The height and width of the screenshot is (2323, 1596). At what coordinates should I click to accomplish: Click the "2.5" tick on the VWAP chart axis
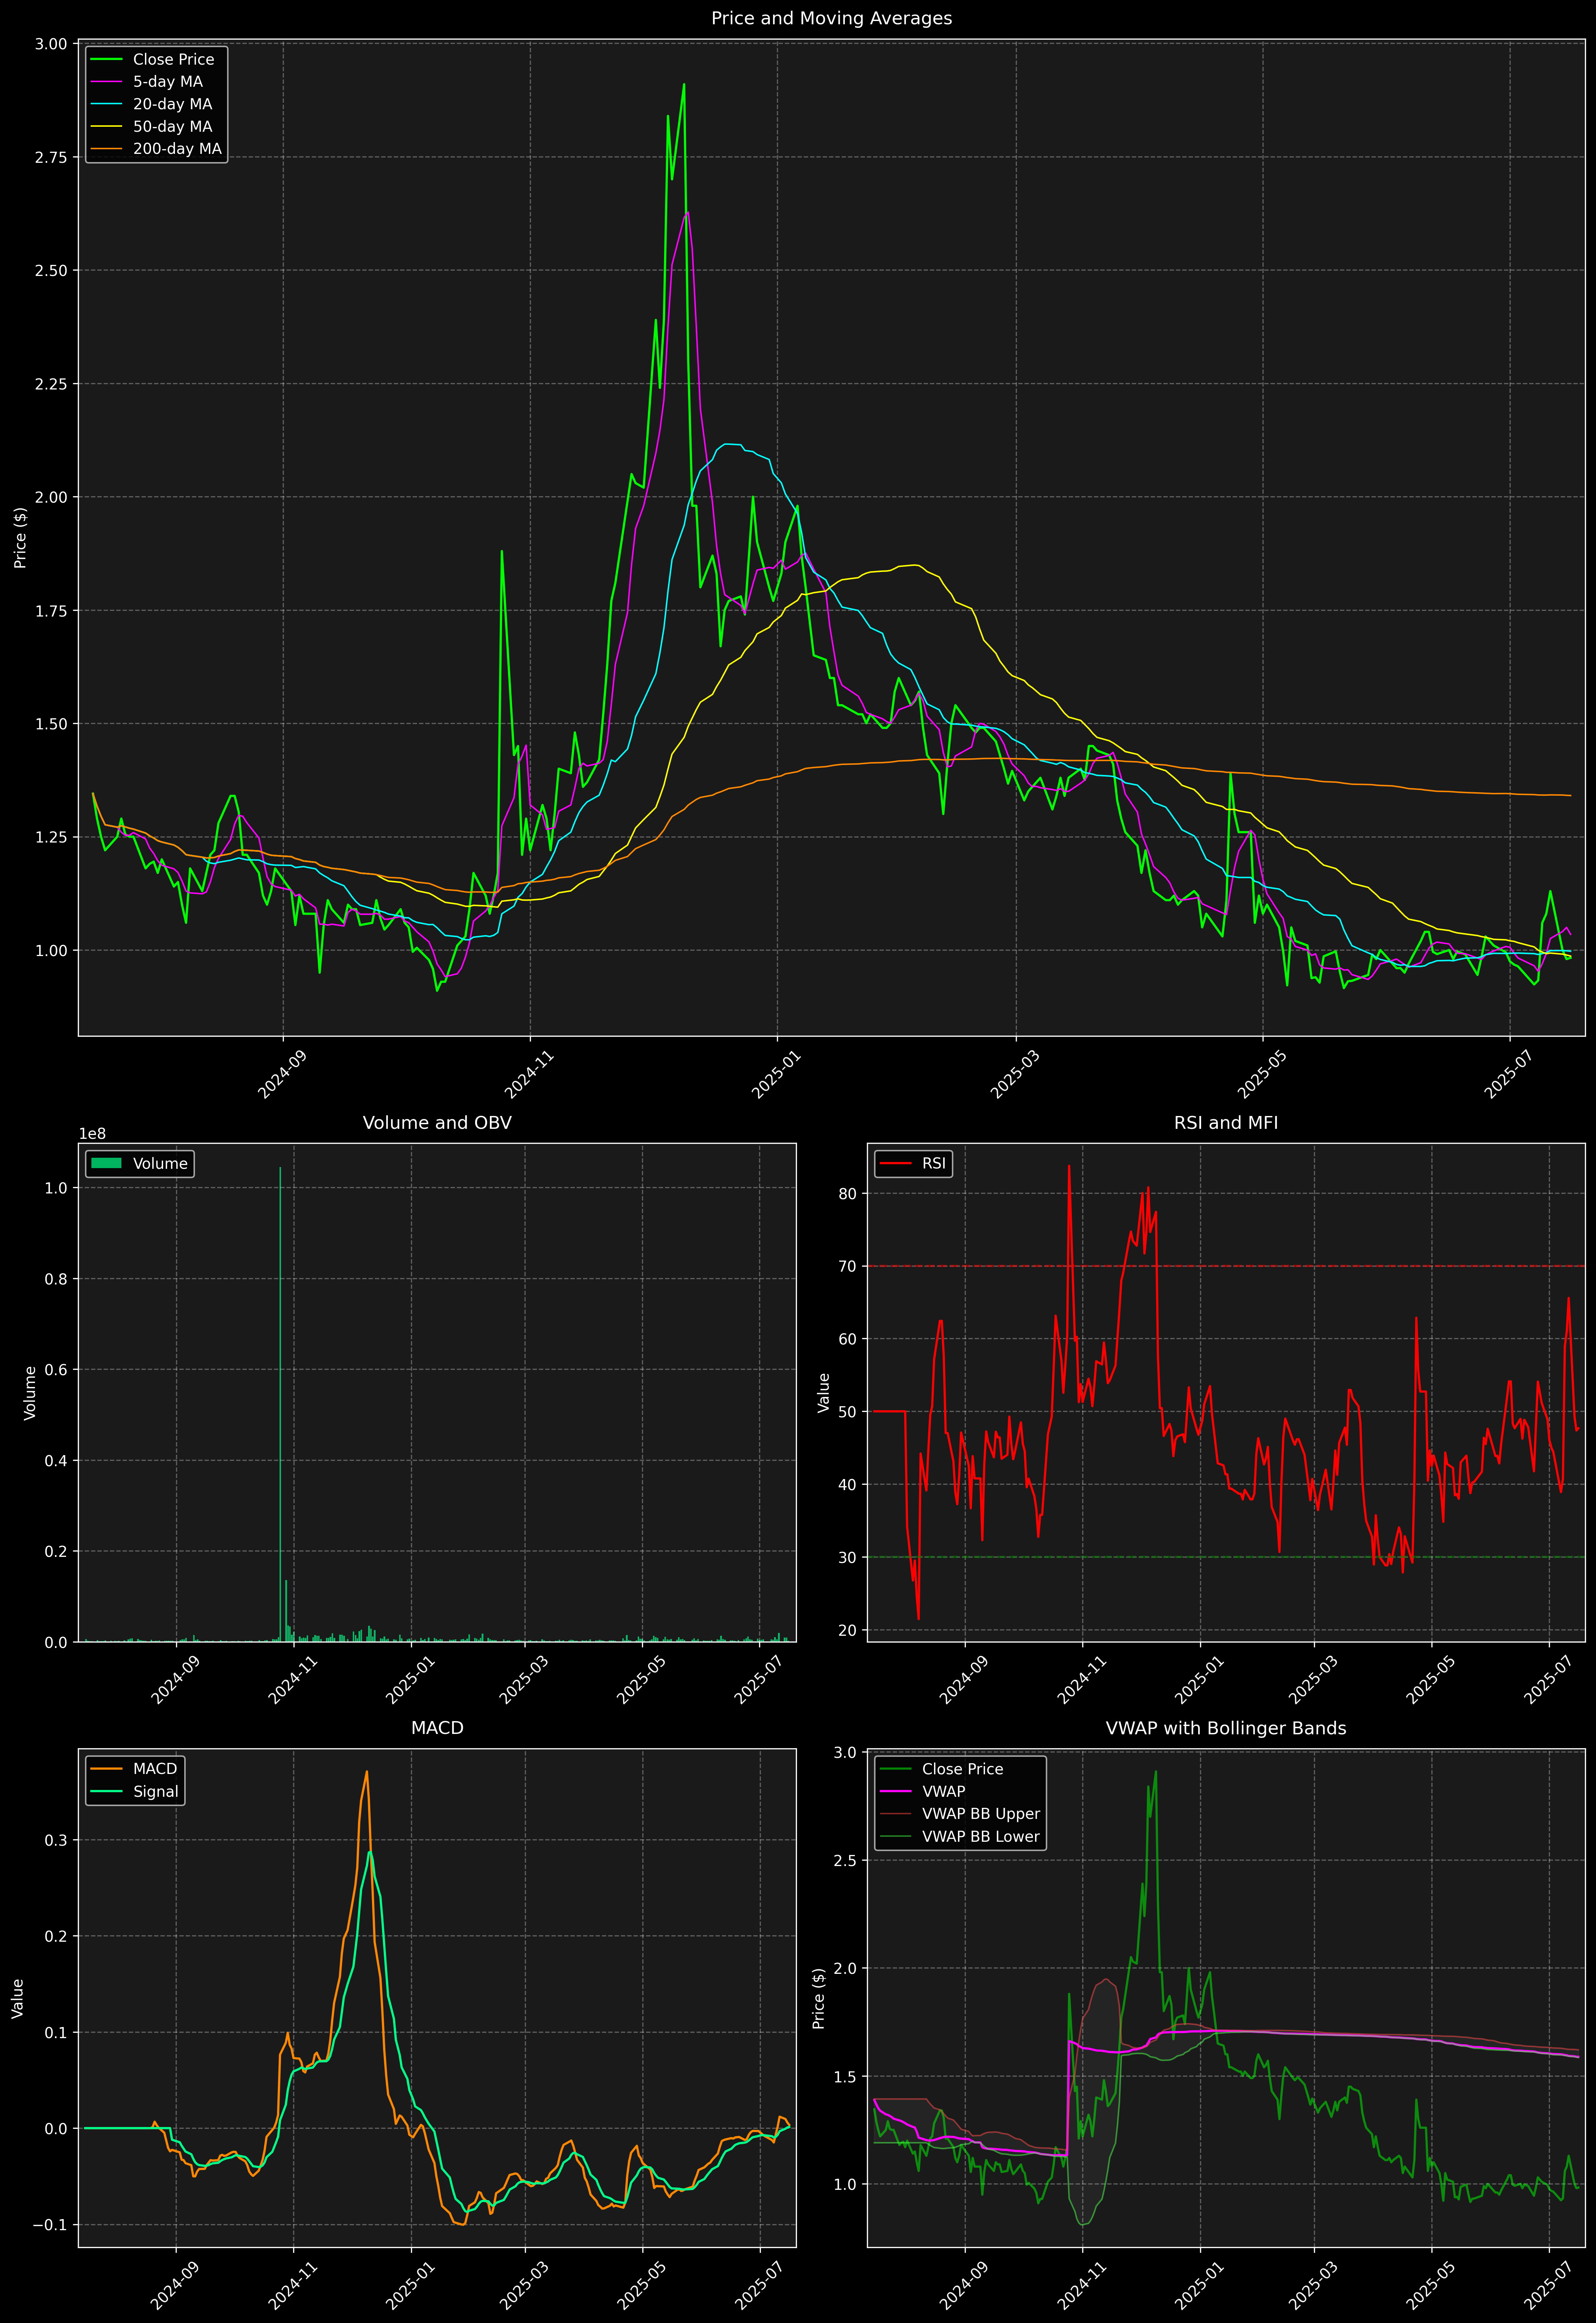pyautogui.click(x=845, y=1861)
